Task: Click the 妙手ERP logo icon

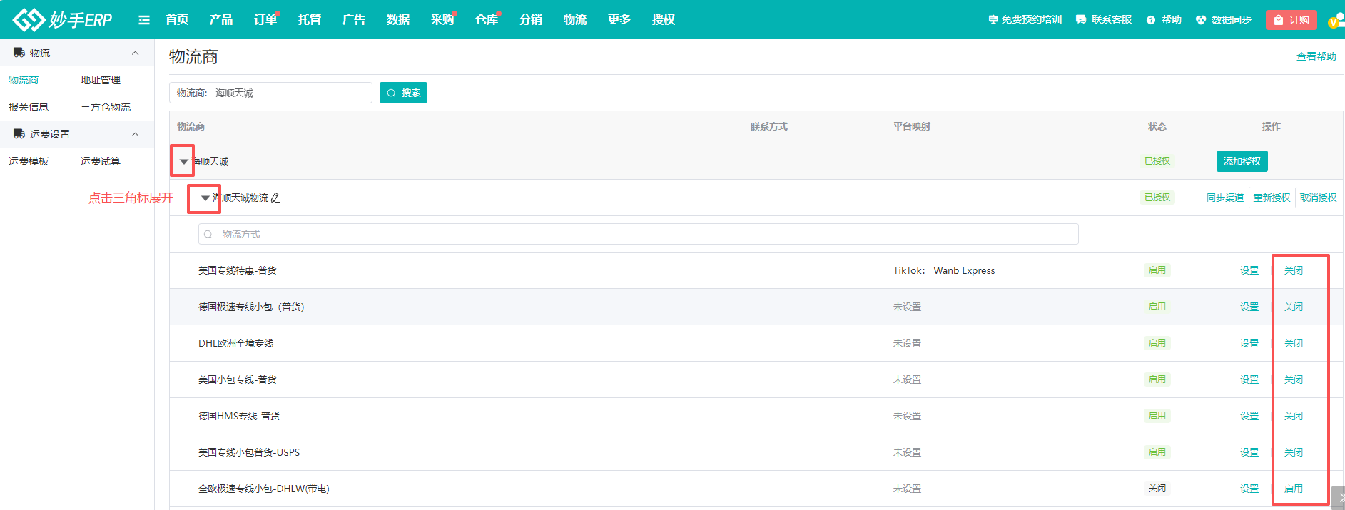Action: pos(29,20)
